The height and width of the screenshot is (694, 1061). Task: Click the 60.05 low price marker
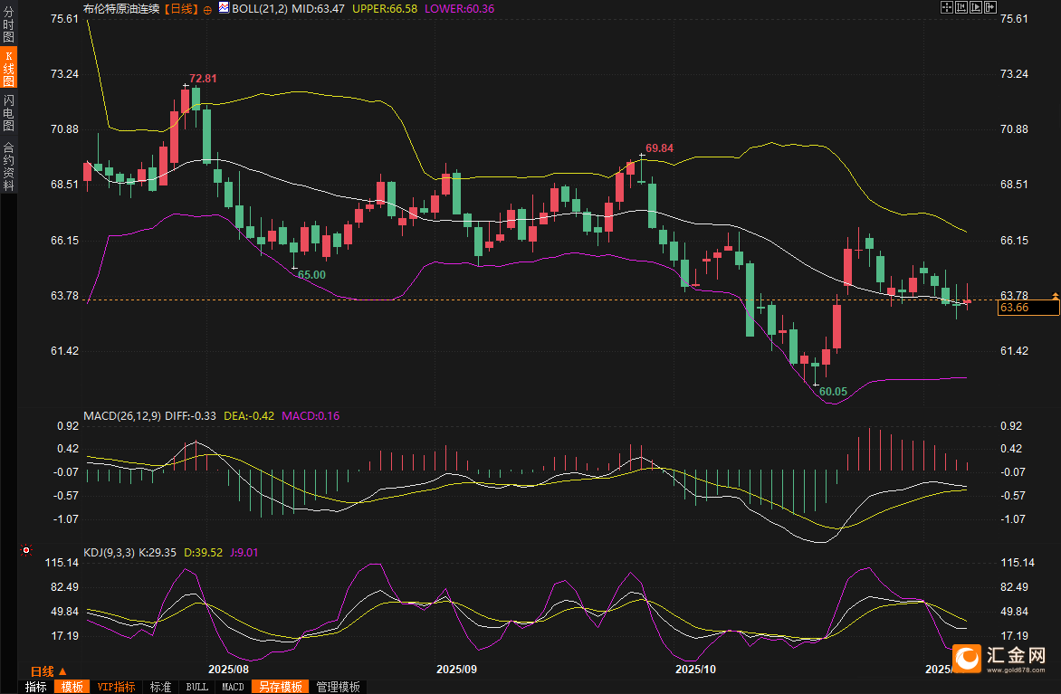click(x=833, y=392)
